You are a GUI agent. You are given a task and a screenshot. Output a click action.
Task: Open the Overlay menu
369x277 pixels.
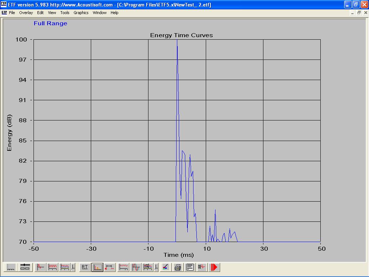pyautogui.click(x=26, y=13)
